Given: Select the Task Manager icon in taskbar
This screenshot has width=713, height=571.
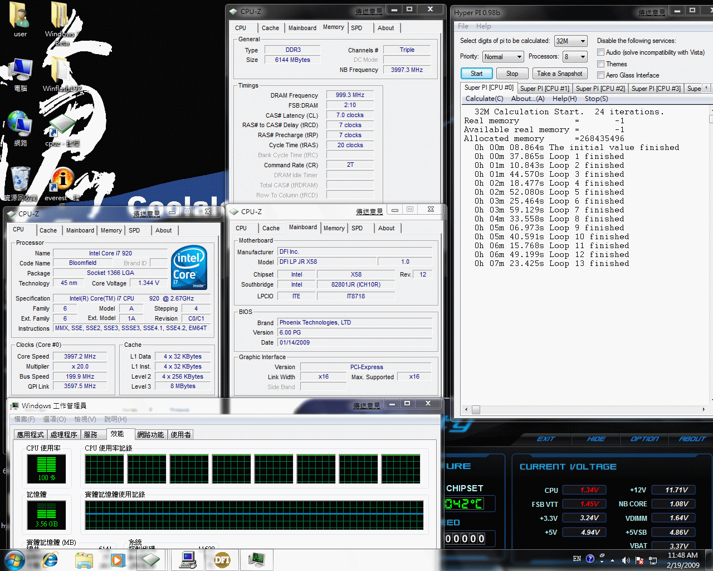Looking at the screenshot, I should 257,560.
